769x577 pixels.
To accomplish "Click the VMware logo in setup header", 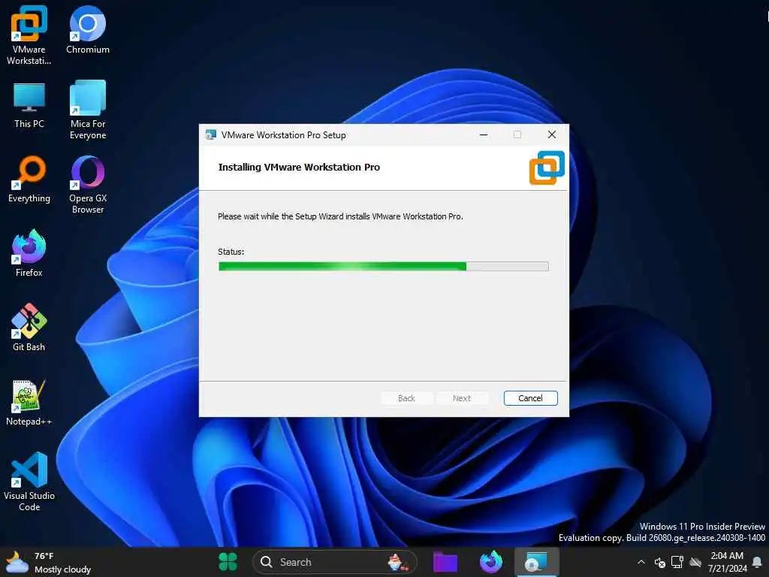I will coord(547,168).
